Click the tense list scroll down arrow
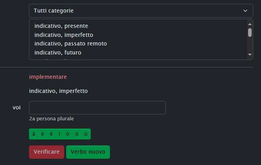Image resolution: width=261 pixels, height=165 pixels. pos(250,54)
